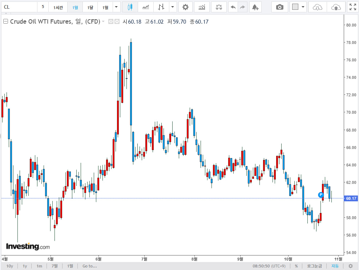Screen dimensions: 359x270
Task: Open chart properties gear in top toolbar
Action: click(x=185, y=7)
